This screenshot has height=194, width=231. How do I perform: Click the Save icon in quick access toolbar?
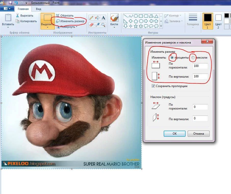(10, 3)
